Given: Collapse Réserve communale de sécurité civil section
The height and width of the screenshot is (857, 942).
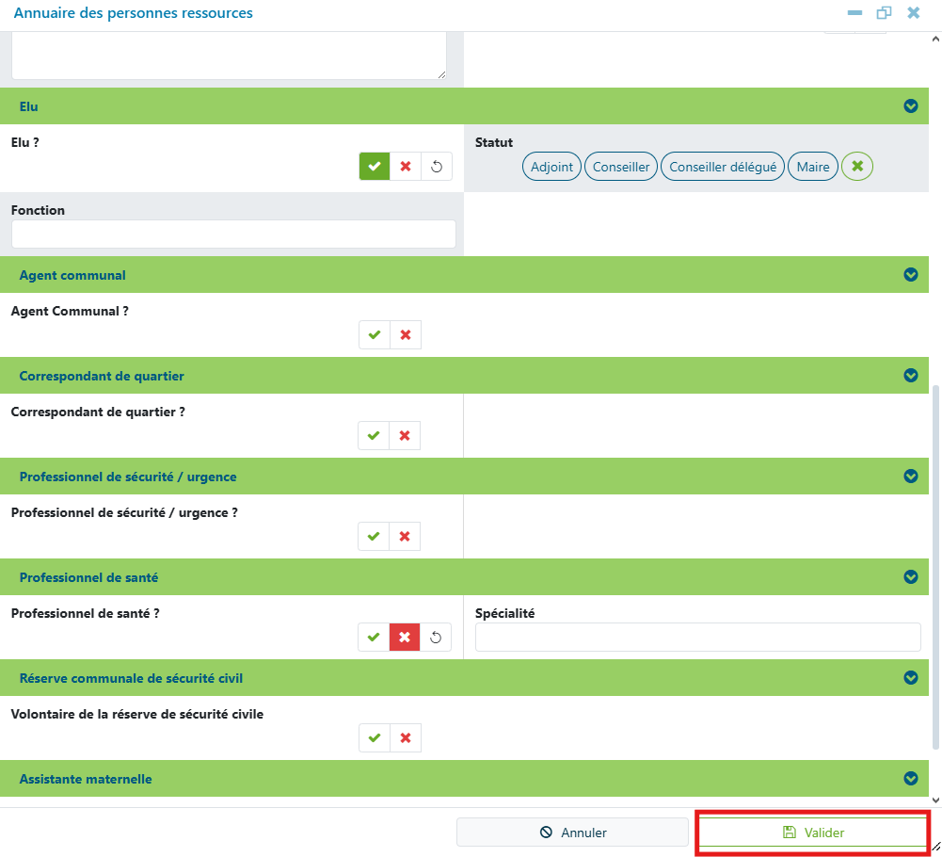Looking at the screenshot, I should click(x=911, y=678).
